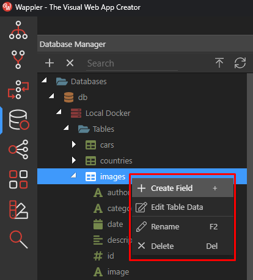Screen dimensions: 253x280
Task: Open the theme design manager icon
Action: tap(18, 209)
